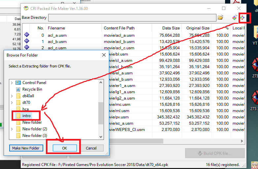Click the 'Registered CPK File' status bar text
Image resolution: width=258 pixels, height=169 pixels.
[x=95, y=165]
